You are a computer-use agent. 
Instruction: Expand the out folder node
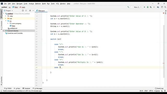[x=6, y=19]
